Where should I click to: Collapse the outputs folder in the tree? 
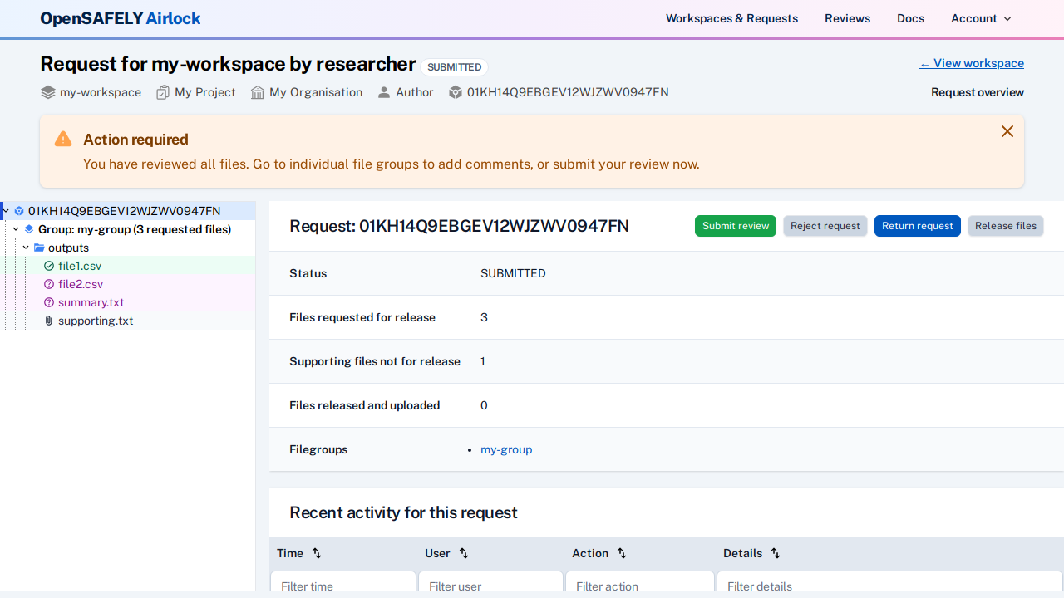(26, 248)
